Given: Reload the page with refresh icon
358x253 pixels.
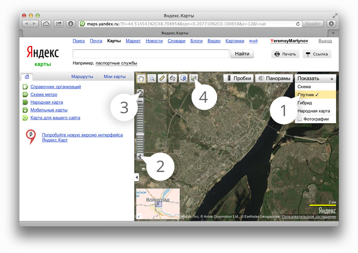Looking at the screenshot, I should point(298,24).
